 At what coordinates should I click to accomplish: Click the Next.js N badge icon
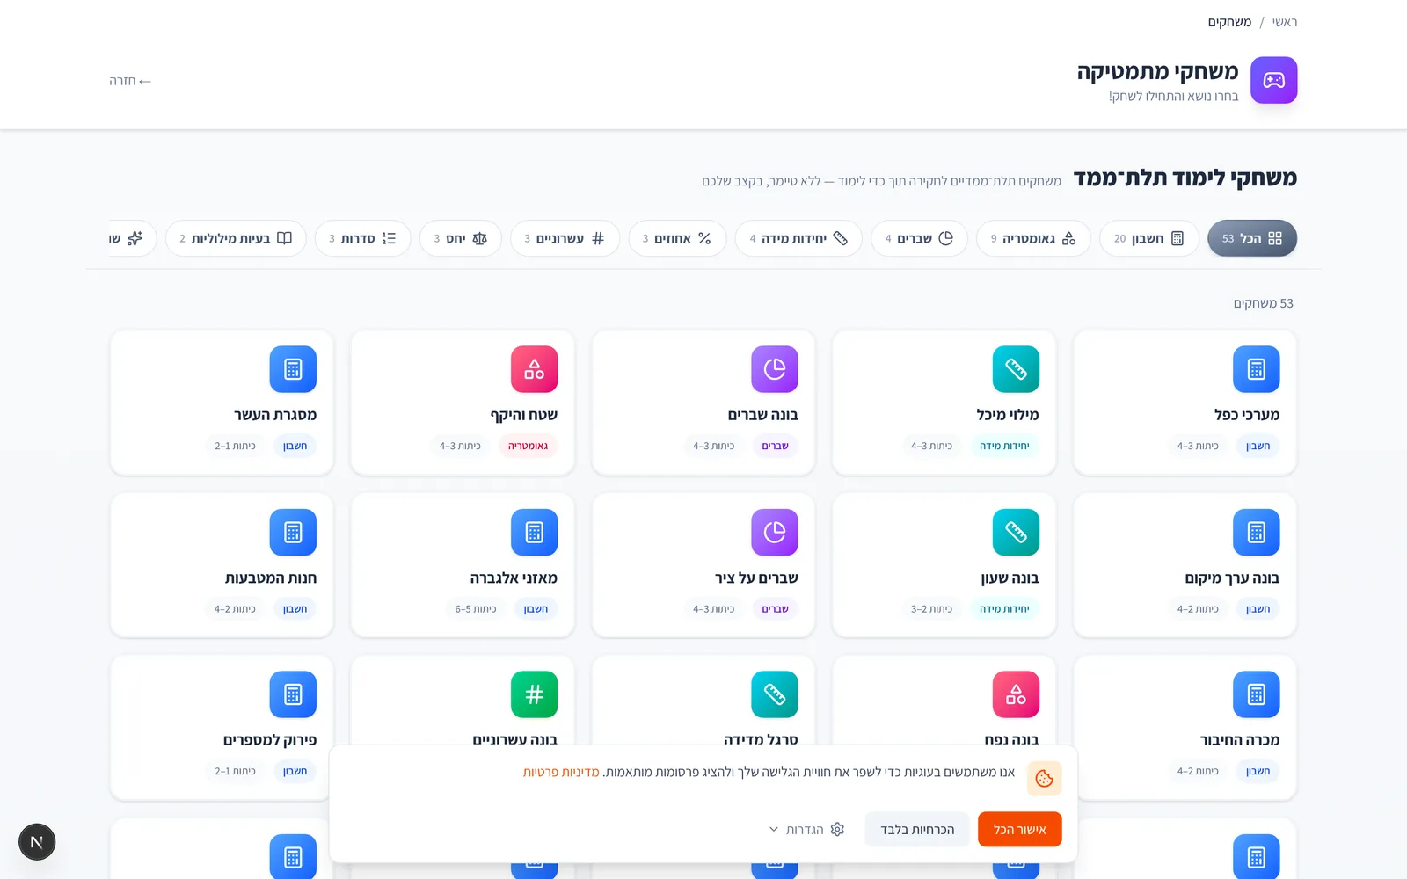coord(37,842)
